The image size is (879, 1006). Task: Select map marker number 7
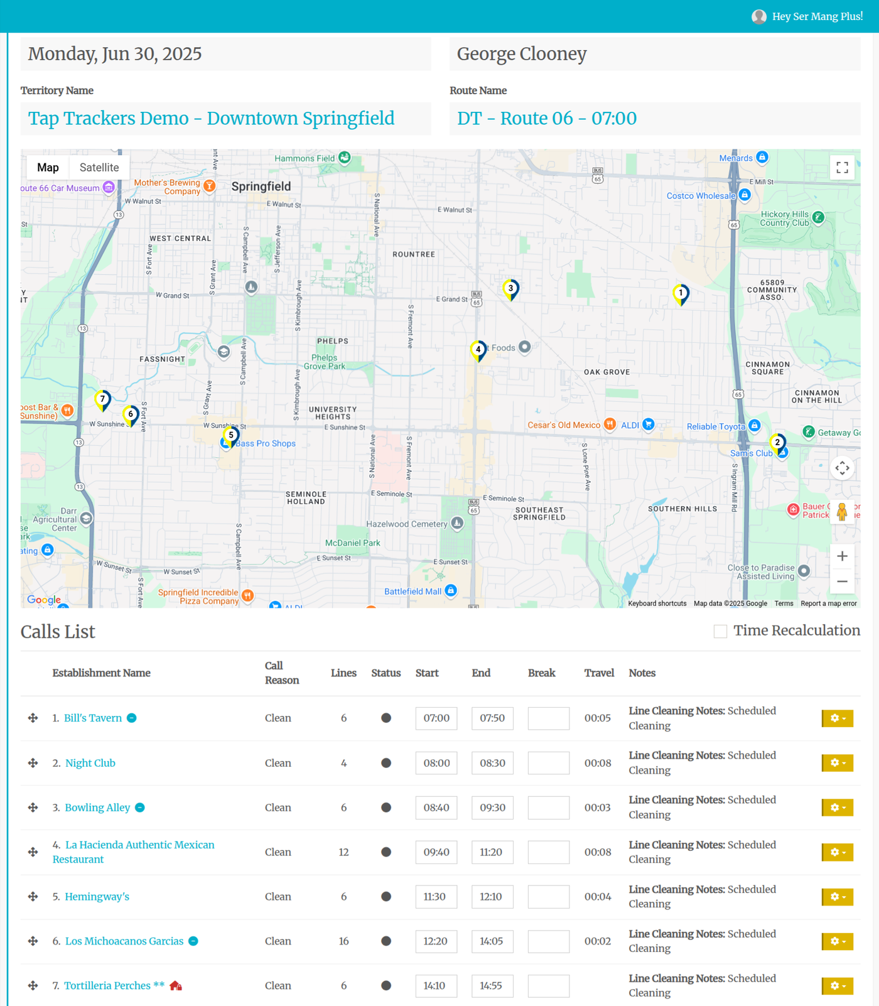(102, 400)
